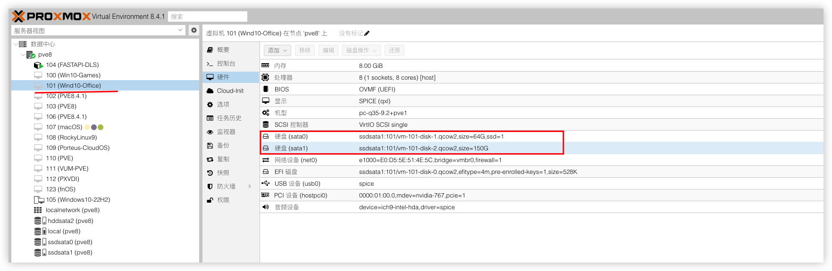Click the SCSI controller database icon
The width and height of the screenshot is (832, 271).
[x=266, y=124]
